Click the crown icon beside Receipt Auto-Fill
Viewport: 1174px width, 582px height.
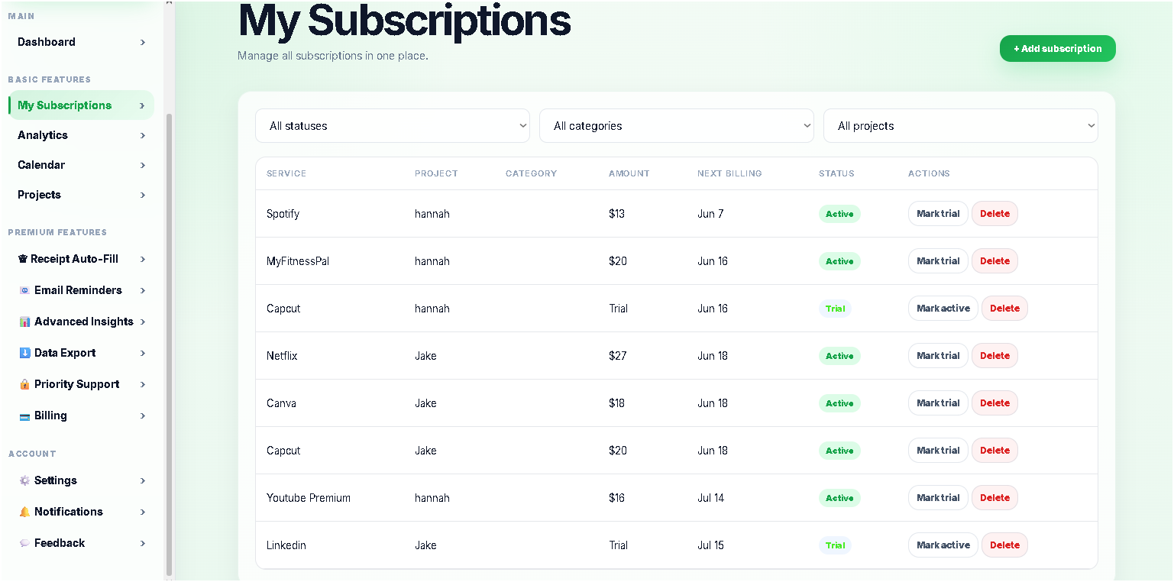23,259
